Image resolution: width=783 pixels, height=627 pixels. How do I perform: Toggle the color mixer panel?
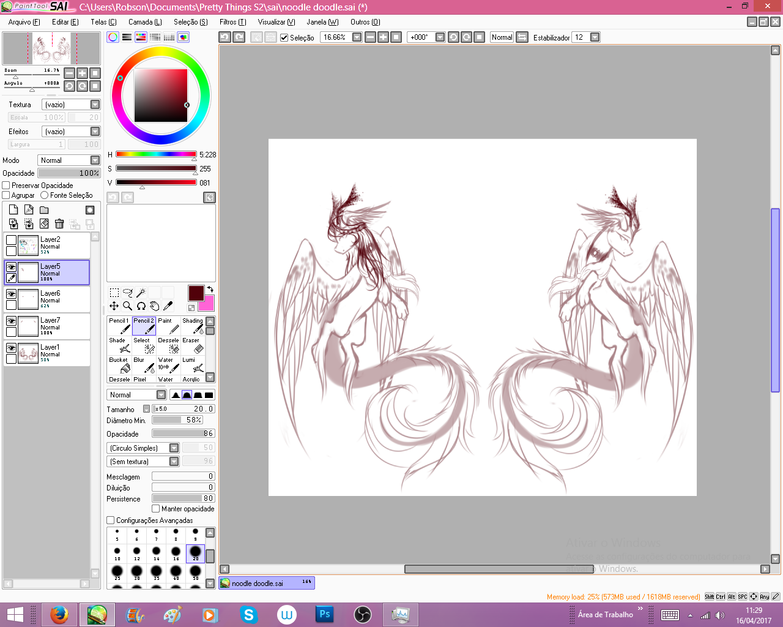[155, 37]
